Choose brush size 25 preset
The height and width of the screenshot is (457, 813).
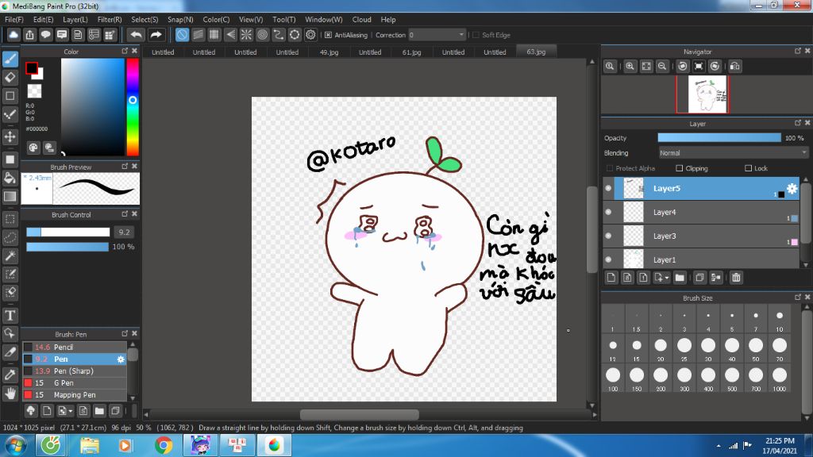[x=684, y=348]
